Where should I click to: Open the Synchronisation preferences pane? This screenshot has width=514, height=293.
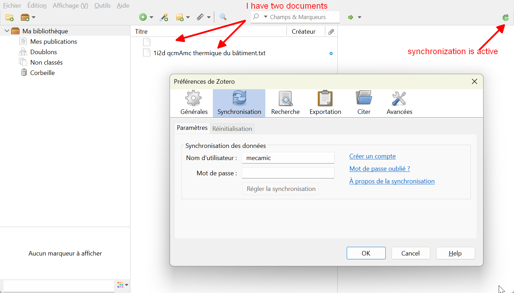[x=239, y=103]
